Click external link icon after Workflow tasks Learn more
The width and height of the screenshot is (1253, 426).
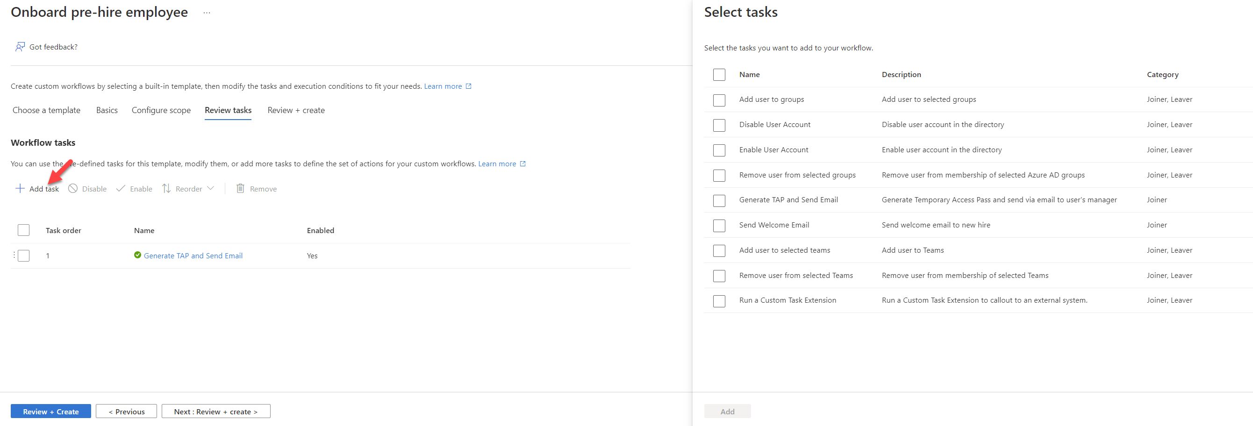click(x=523, y=164)
